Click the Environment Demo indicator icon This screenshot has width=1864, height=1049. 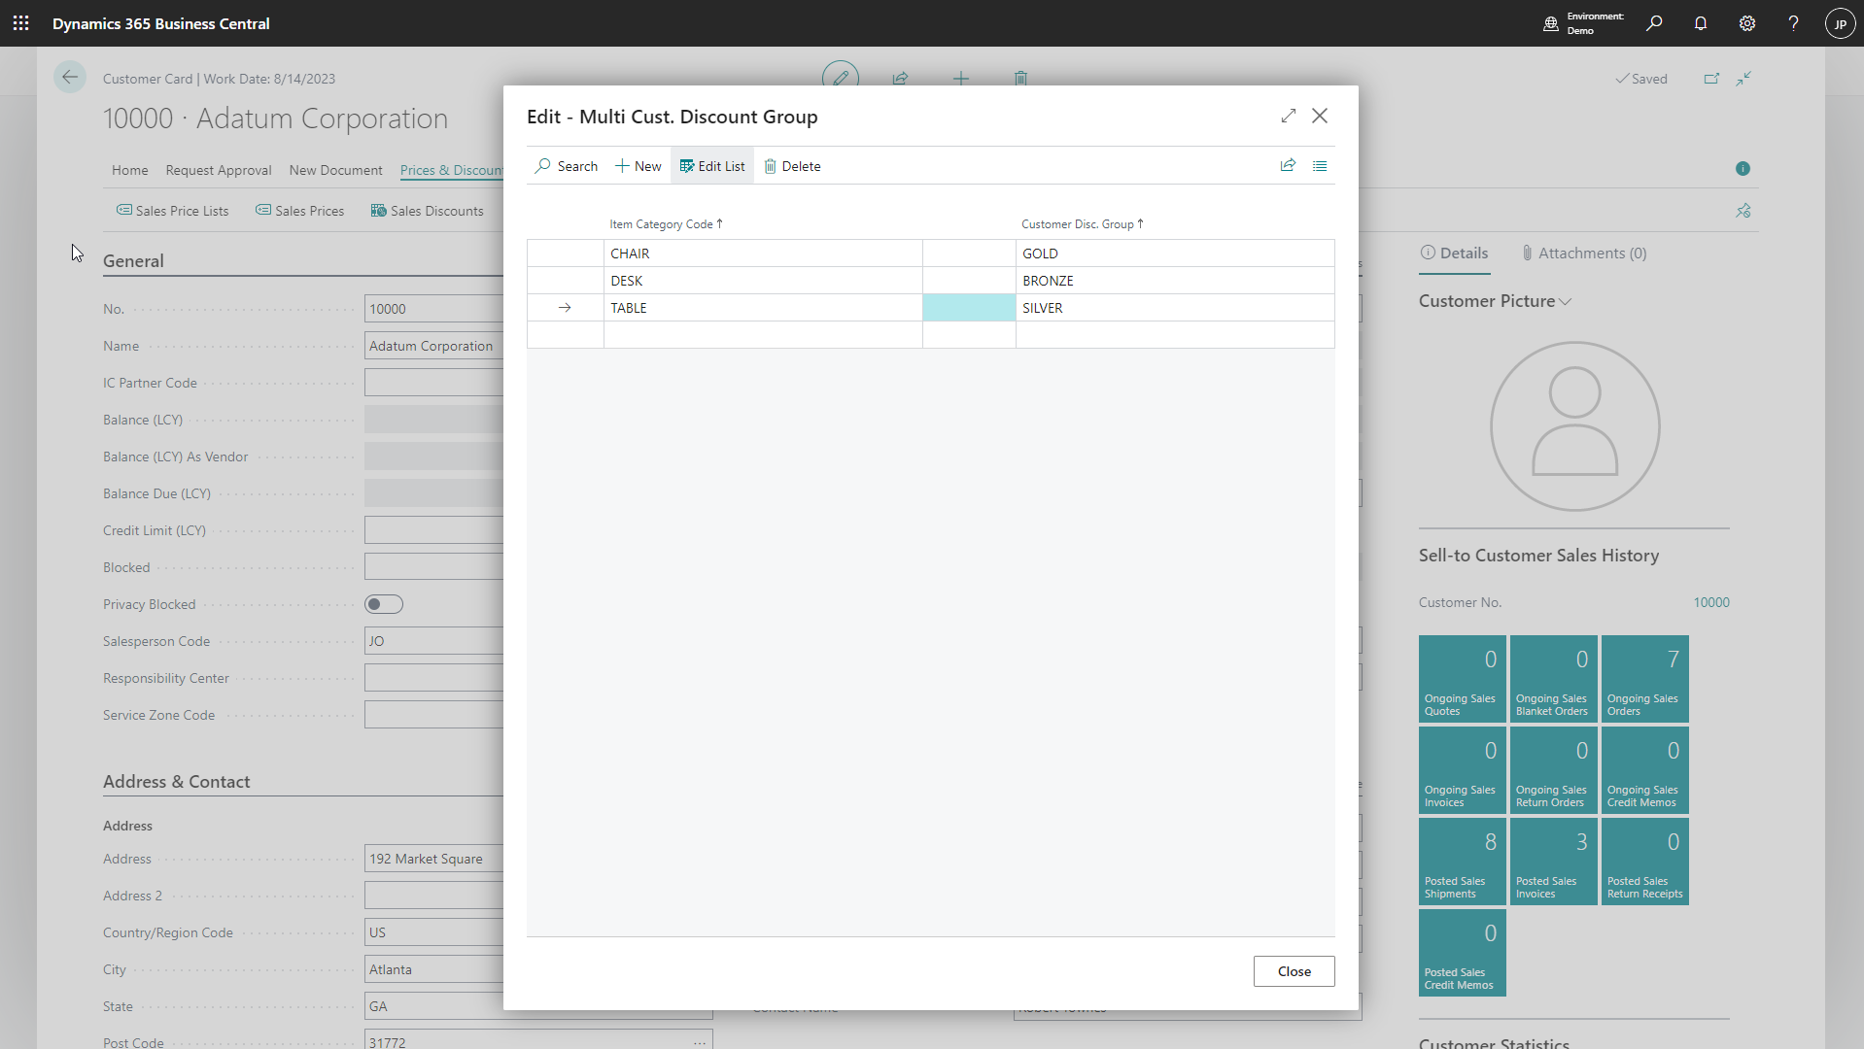pyautogui.click(x=1551, y=23)
